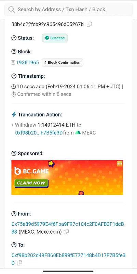Expand the Withdraw action arrow
Image resolution: width=137 pixels, height=274 pixels.
click(13, 125)
